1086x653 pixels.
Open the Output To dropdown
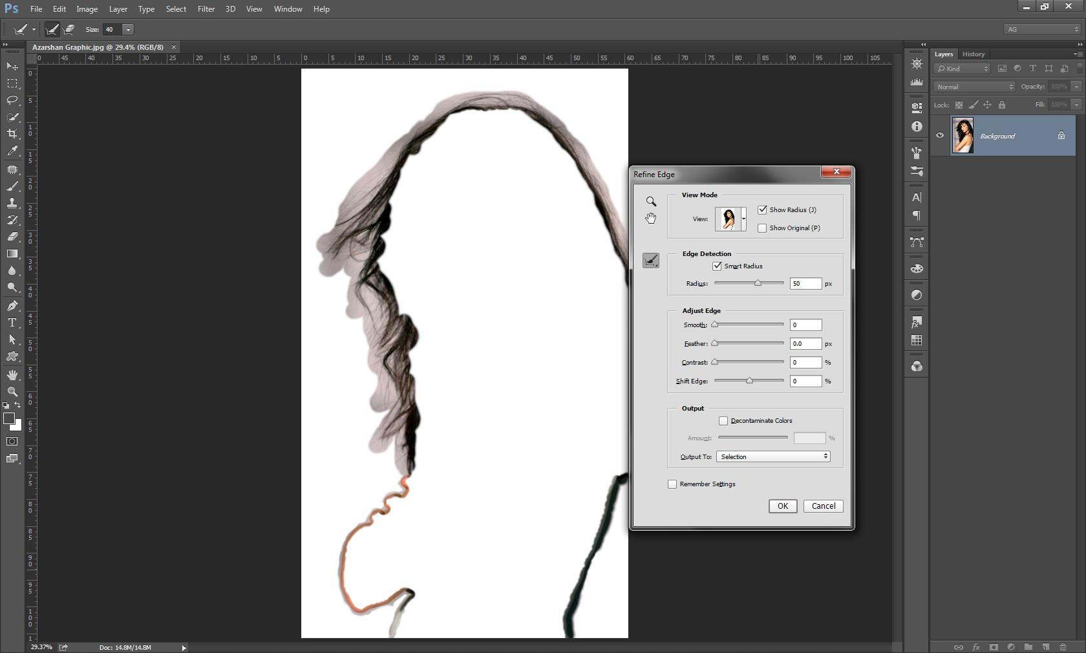[x=774, y=456]
